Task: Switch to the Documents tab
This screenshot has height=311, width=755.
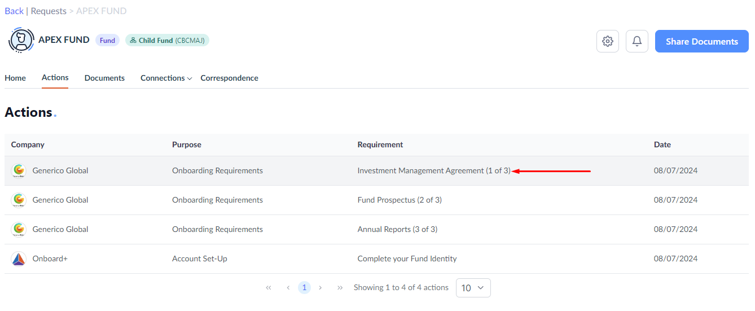Action: coord(104,78)
